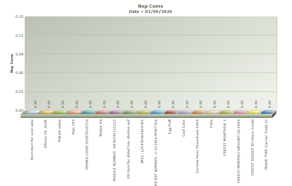
Task: Select the Cool Cake axis label
Action: [184, 128]
